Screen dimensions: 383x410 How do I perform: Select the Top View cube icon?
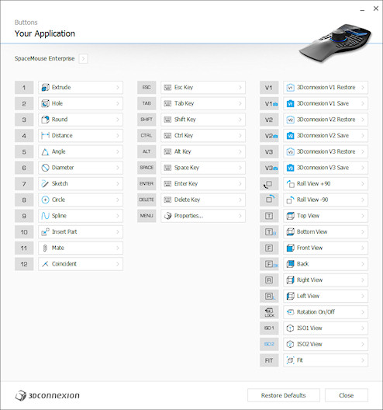290,216
